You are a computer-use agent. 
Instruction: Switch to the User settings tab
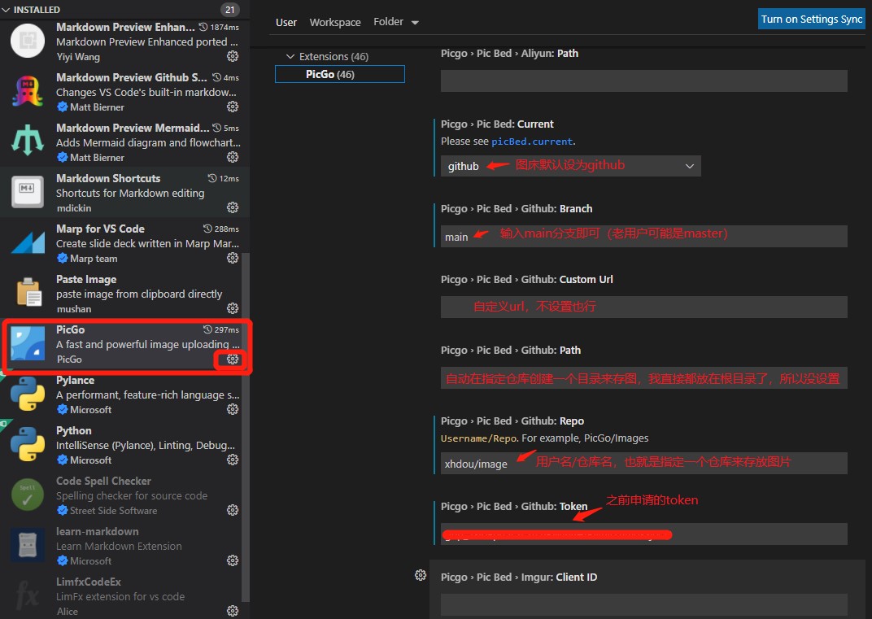(286, 22)
